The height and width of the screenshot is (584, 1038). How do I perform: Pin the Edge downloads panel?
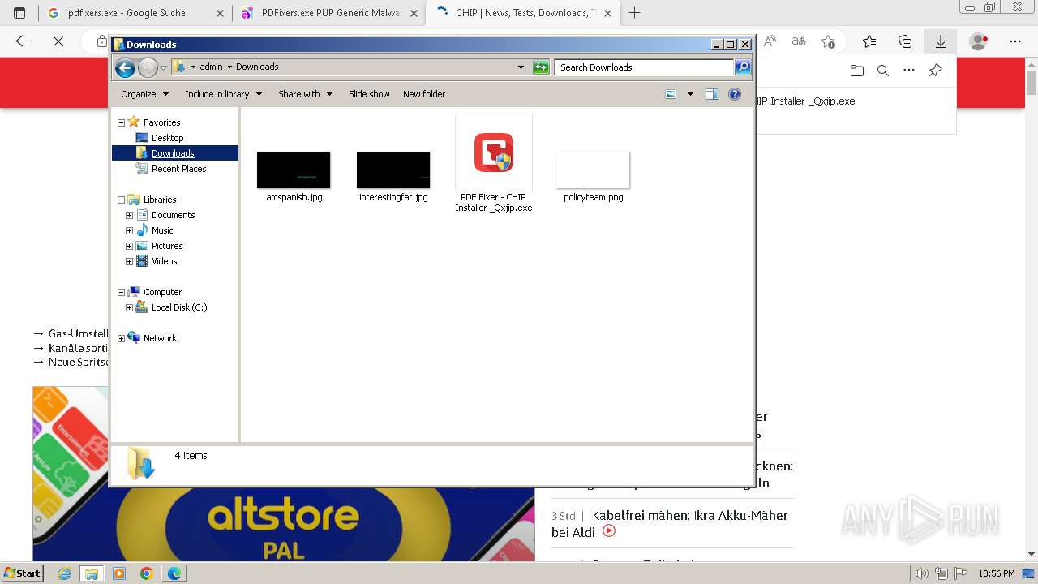click(x=935, y=71)
